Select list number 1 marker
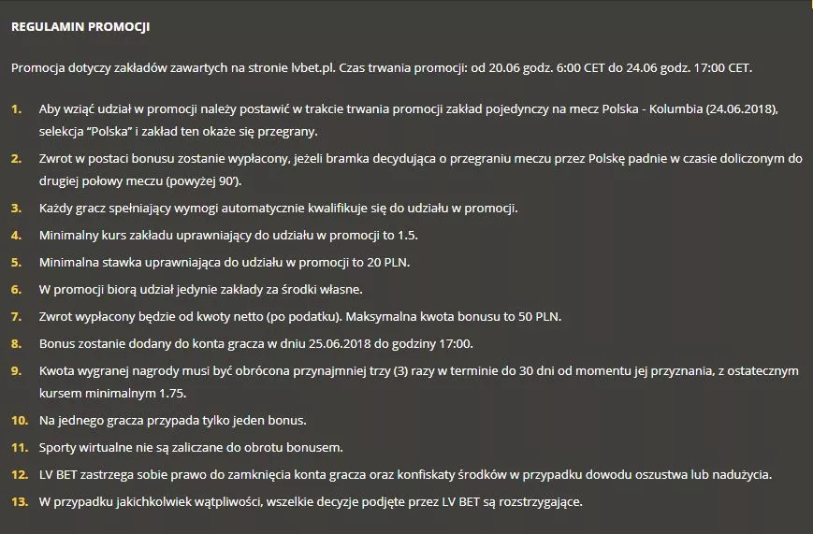 pyautogui.click(x=17, y=109)
